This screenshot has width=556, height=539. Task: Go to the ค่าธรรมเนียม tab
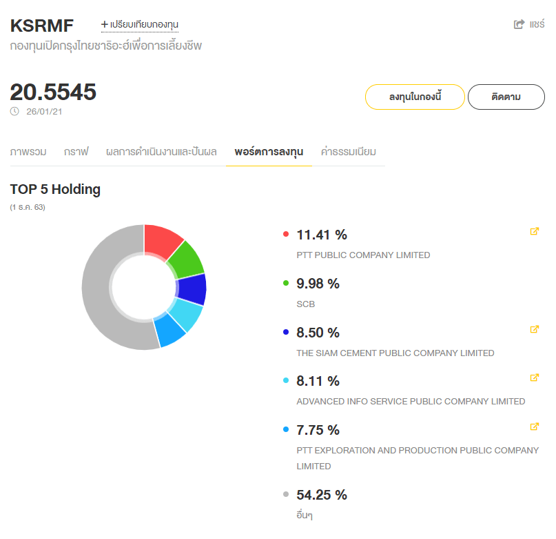point(349,152)
